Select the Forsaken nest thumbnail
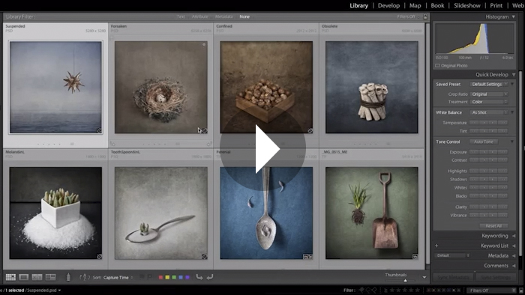This screenshot has width=525, height=295. [x=161, y=87]
